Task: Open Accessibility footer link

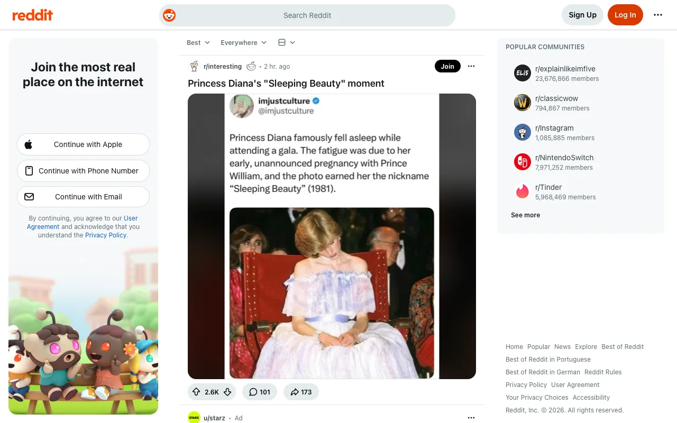Action: 591,398
